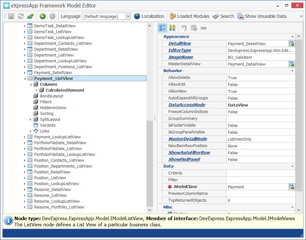Click the AllowDelete value True
Image resolution: width=306 pixels, height=240 pixels.
click(232, 78)
